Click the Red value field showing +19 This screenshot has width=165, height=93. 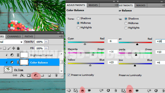[x=160, y=41]
